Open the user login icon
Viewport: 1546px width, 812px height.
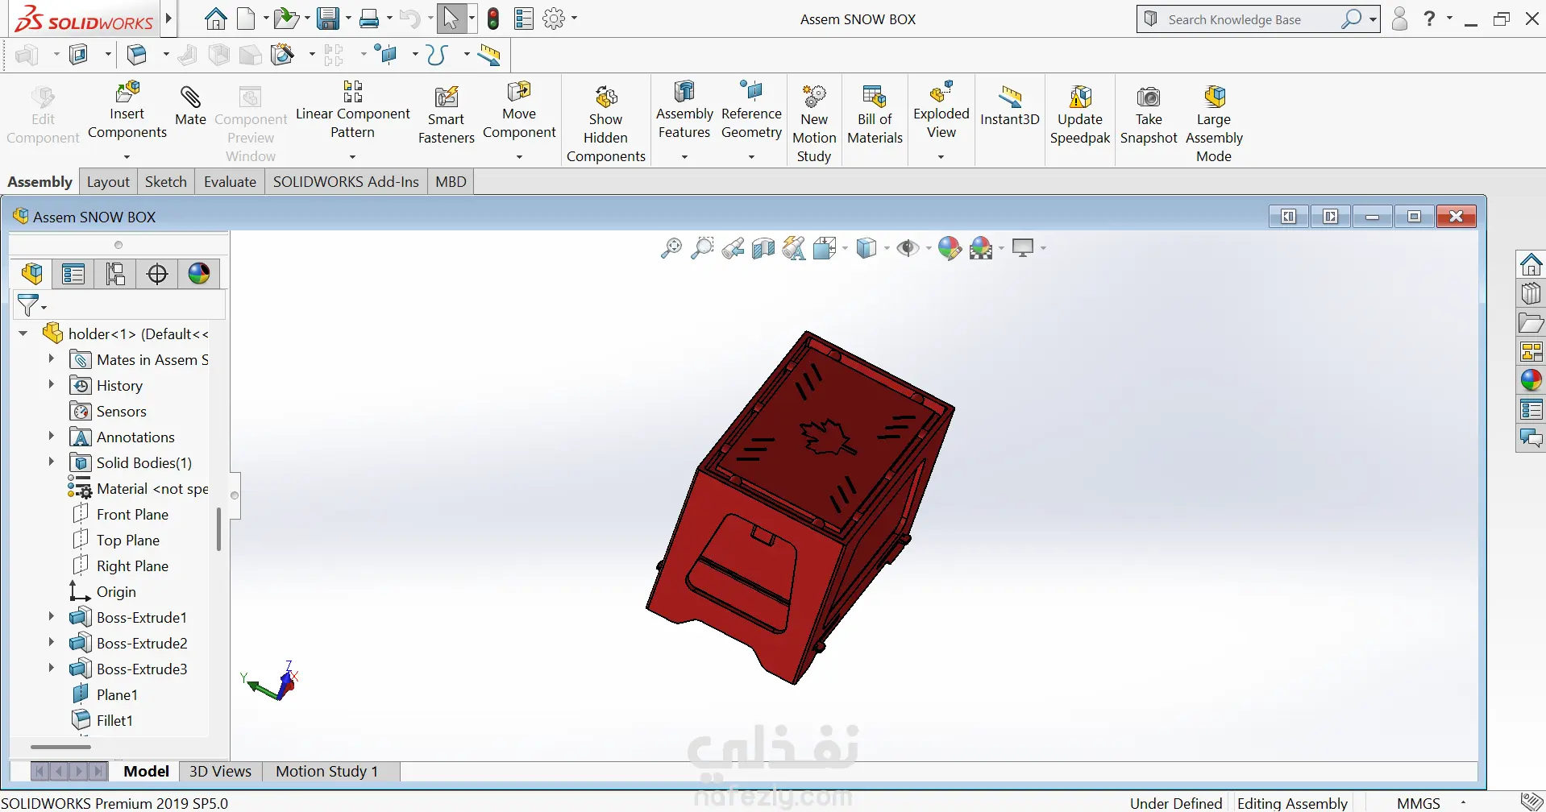pyautogui.click(x=1399, y=19)
